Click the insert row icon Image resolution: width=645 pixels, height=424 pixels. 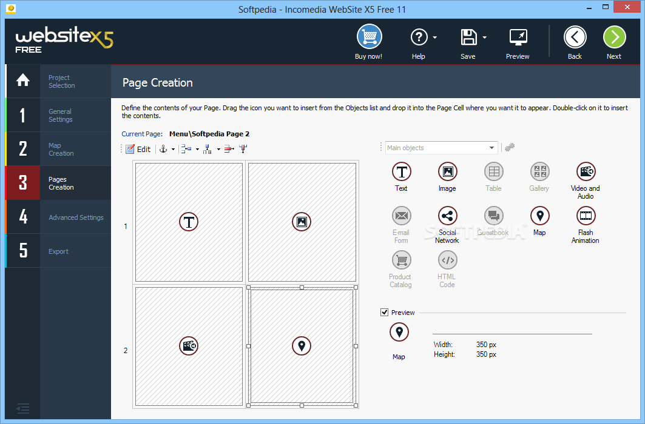click(x=187, y=149)
